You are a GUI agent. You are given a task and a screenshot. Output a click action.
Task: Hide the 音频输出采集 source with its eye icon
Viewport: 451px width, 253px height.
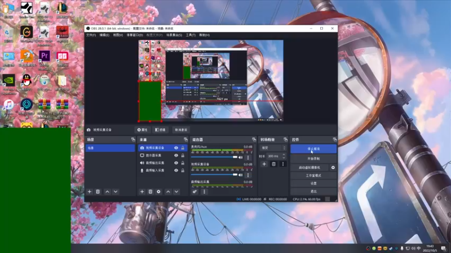point(176,163)
